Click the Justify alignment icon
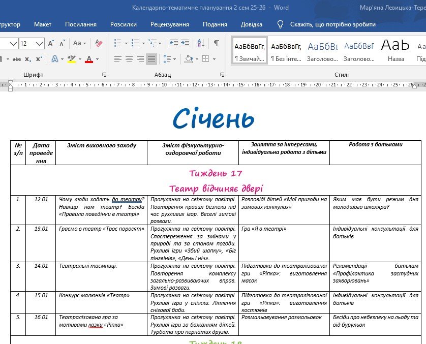426x344 pixels. tap(151, 59)
